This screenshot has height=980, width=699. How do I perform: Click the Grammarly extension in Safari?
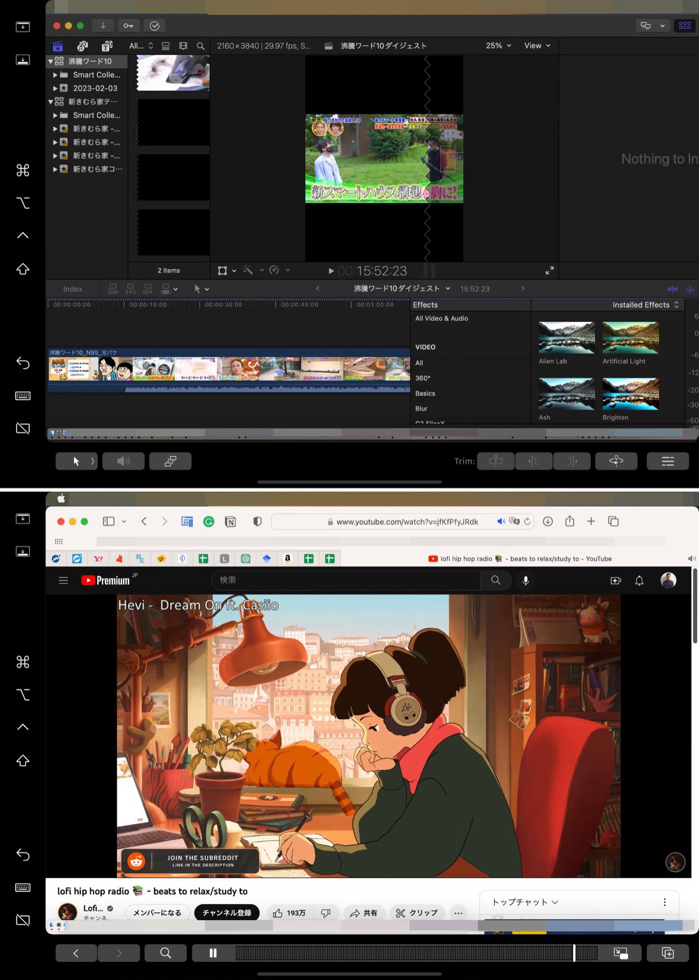(209, 521)
